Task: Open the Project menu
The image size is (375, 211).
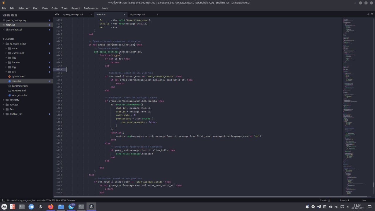Action: point(76,8)
